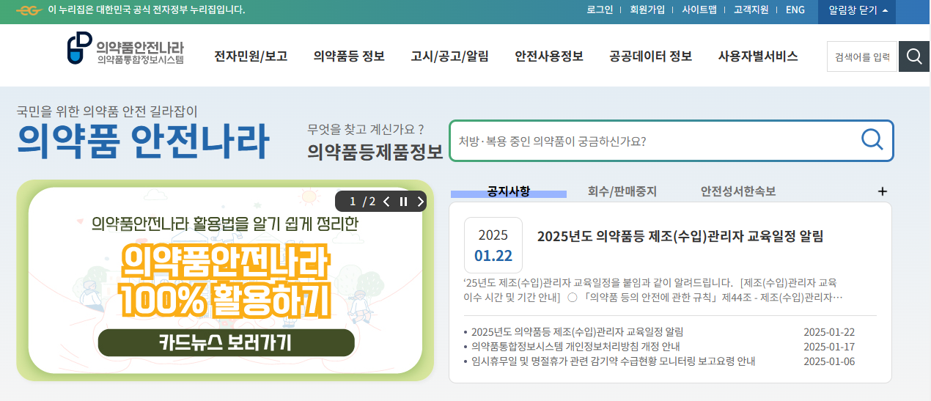Click the e-government emblem icon
Viewport: 931px width, 401px height.
(29, 10)
